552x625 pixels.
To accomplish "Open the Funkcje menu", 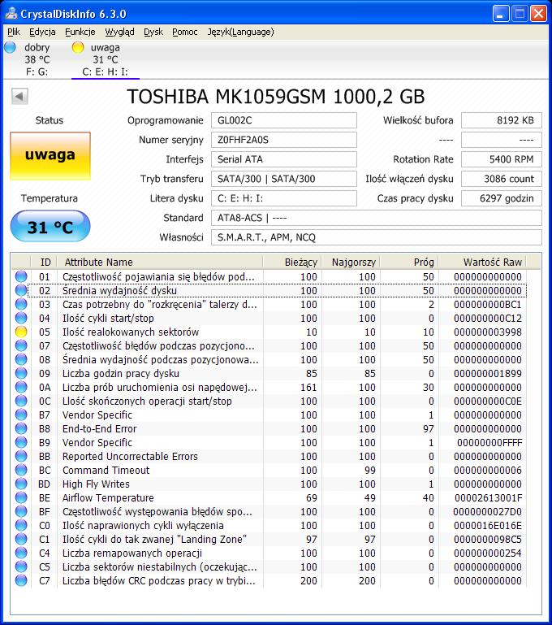I will coord(80,32).
